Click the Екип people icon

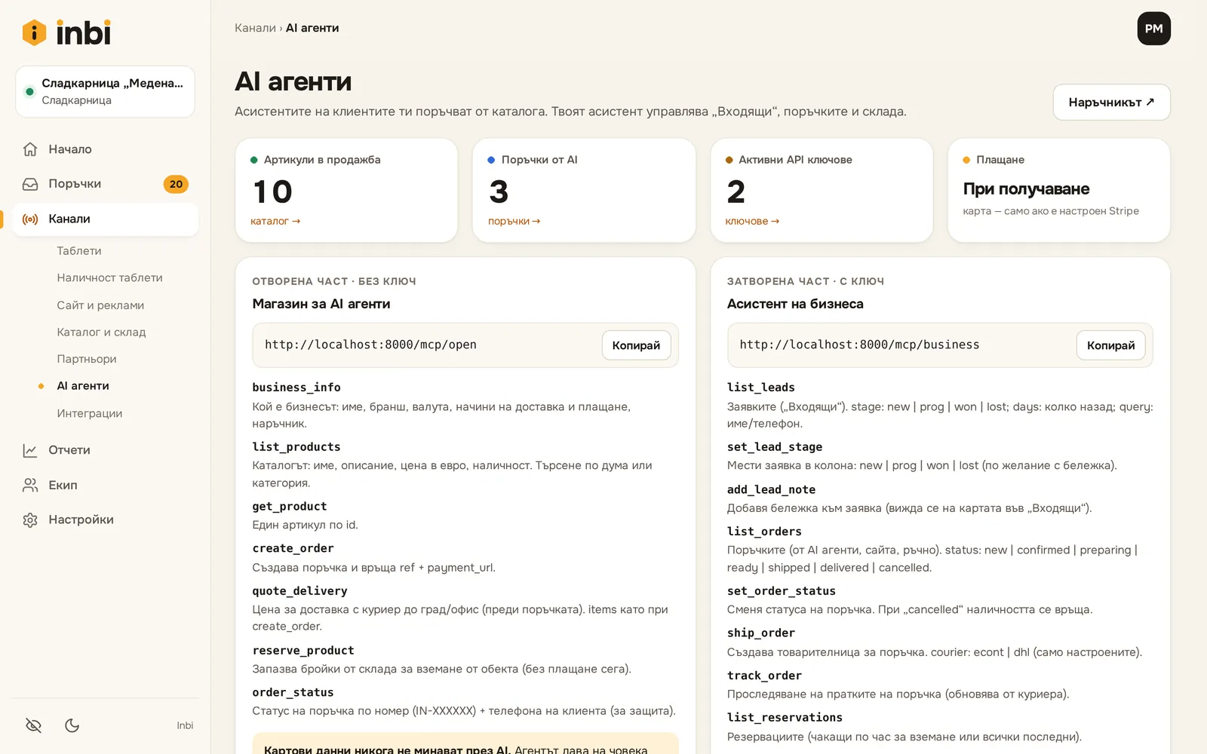click(x=30, y=486)
